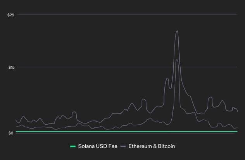This screenshot has height=160, width=245.
Task: Click the $15 y-axis label
Action: 11,68
